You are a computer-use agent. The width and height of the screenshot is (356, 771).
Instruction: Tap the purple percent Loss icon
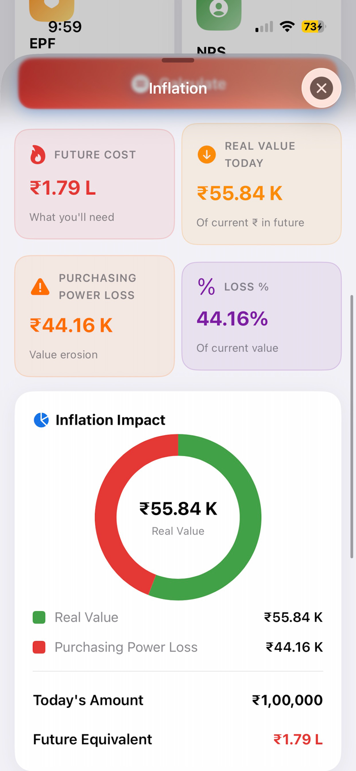click(x=206, y=287)
